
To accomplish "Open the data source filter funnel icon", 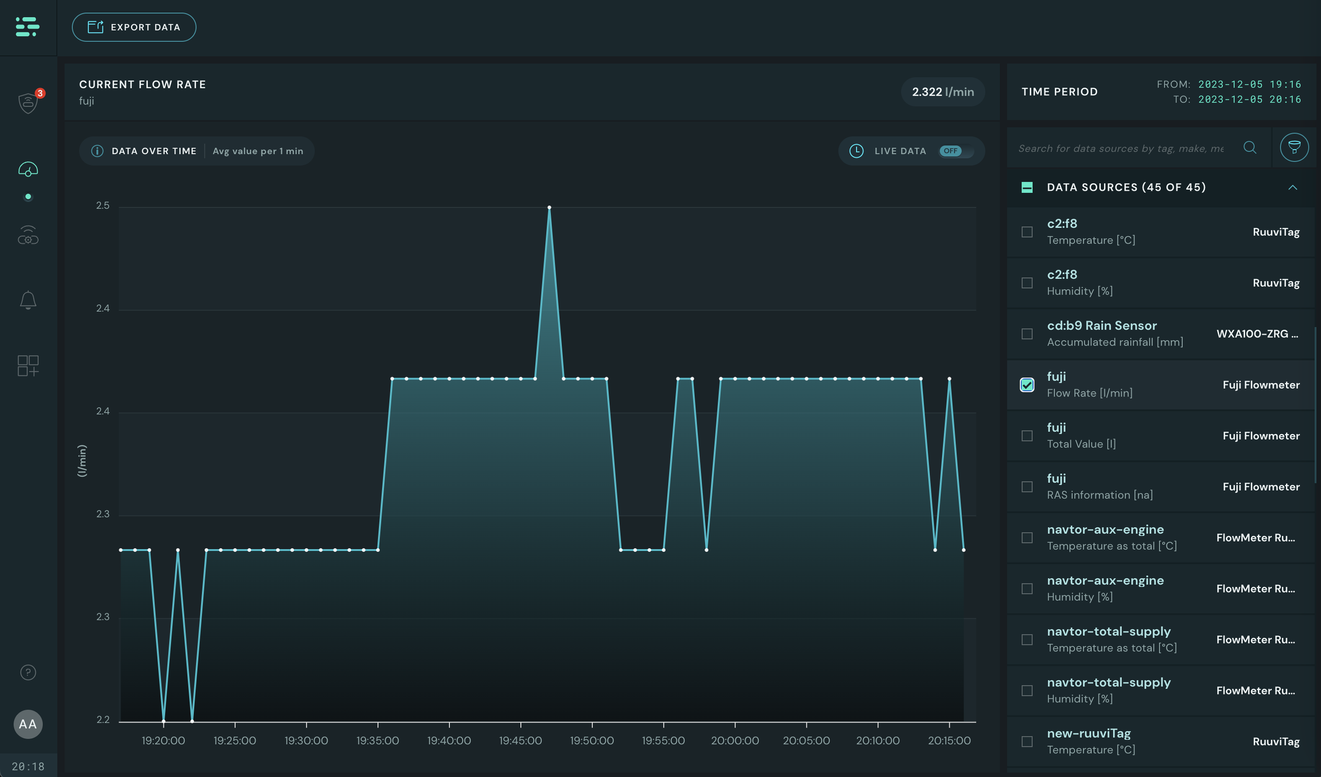I will [x=1294, y=147].
